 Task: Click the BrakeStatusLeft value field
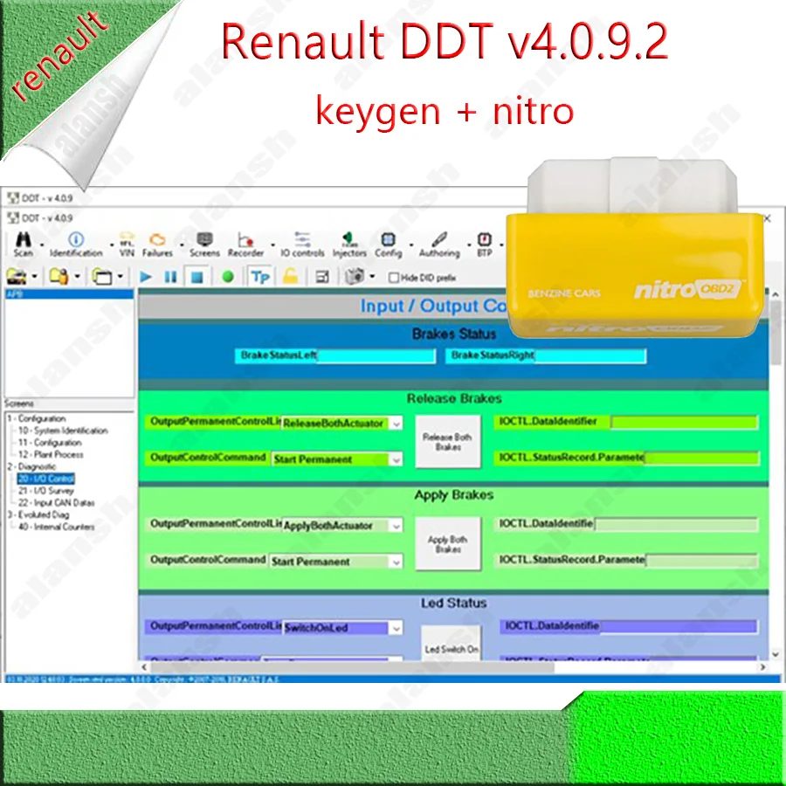point(376,356)
